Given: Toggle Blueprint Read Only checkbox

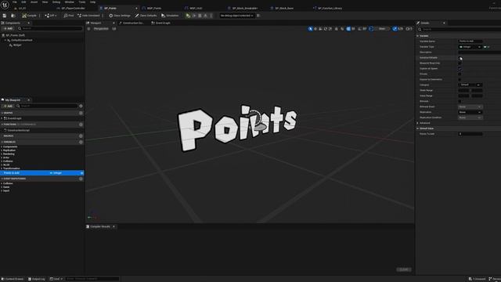Looking at the screenshot, I should coord(460,63).
